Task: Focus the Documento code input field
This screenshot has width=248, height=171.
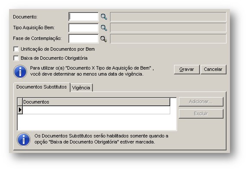Action: coord(83,17)
